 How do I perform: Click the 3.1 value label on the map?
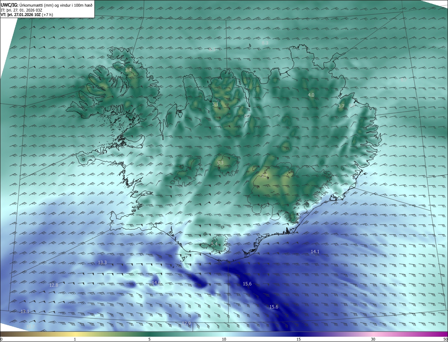(x=215, y=104)
